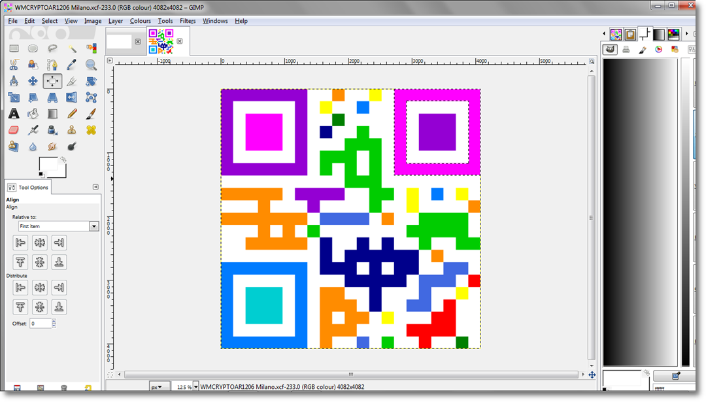This screenshot has height=402, width=706.
Task: Select the Perspective Clone tool
Action: click(14, 146)
